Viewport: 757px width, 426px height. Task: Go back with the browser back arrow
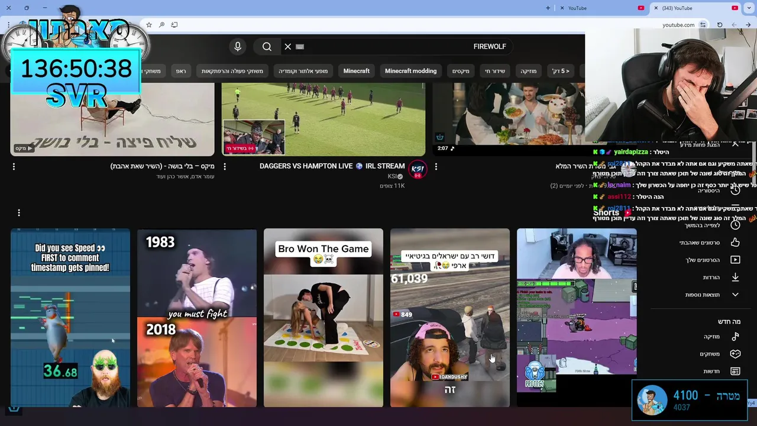tap(748, 25)
